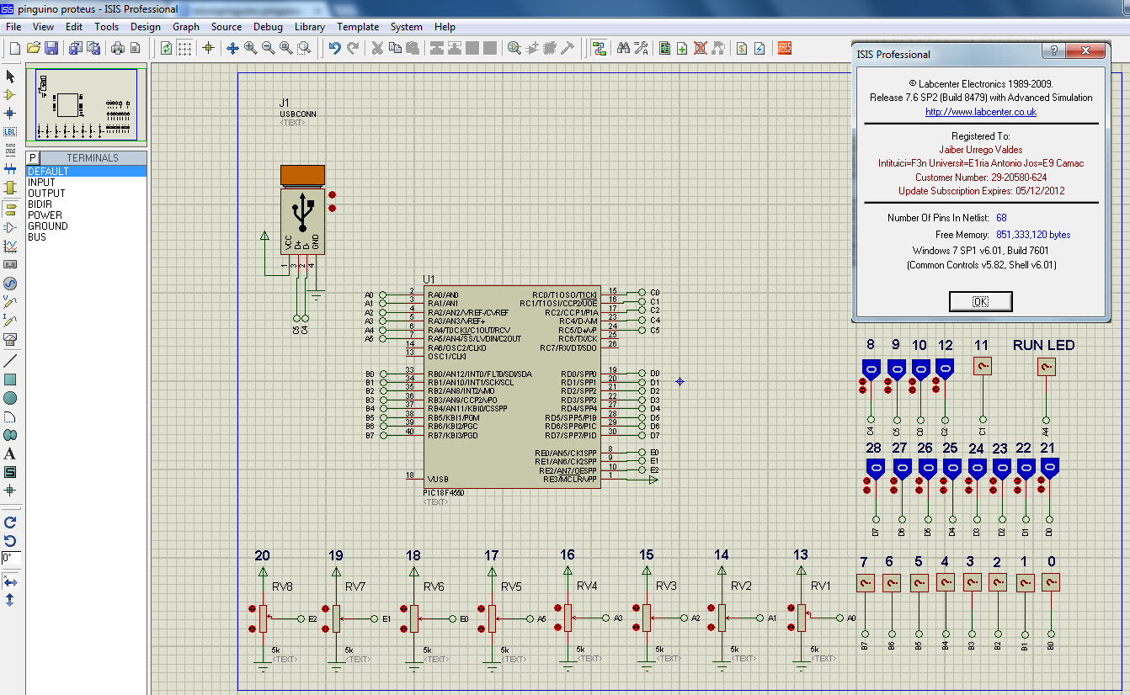Viewport: 1130px width, 695px height.
Task: Click the New Sheet green-plus icon
Action: [683, 48]
